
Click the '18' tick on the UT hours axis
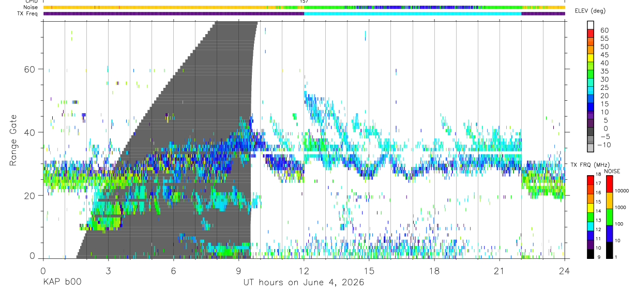click(x=434, y=270)
